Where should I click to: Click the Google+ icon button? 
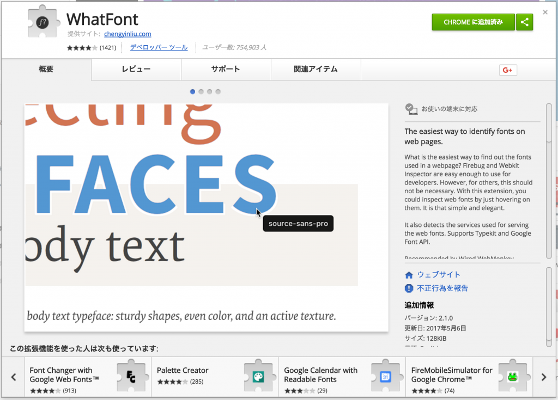[508, 70]
